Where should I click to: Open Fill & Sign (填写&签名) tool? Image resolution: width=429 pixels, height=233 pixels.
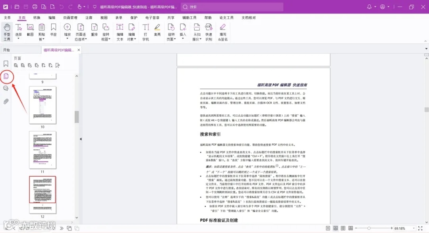tap(223, 32)
